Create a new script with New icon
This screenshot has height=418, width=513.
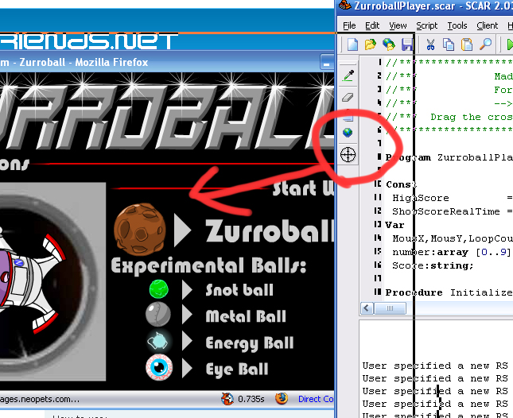pos(352,45)
